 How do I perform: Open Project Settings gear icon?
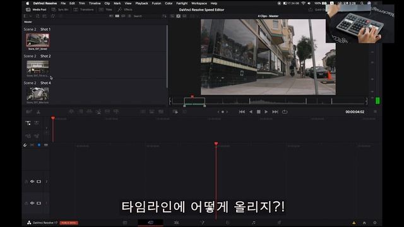coord(375,223)
